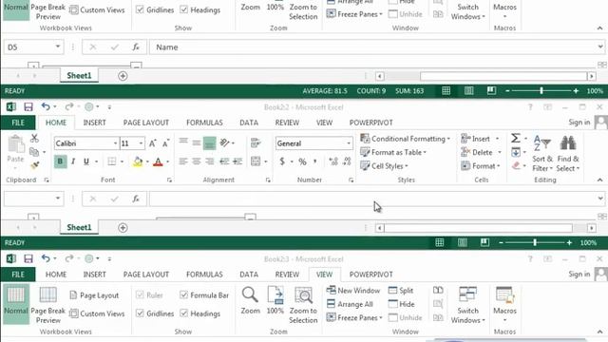
Task: Decrease font size with shrink font icon
Action: [x=165, y=143]
